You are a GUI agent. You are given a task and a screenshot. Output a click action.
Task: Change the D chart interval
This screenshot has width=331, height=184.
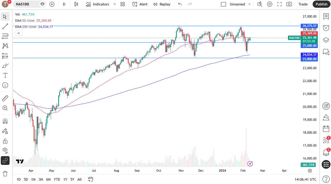point(64,4)
